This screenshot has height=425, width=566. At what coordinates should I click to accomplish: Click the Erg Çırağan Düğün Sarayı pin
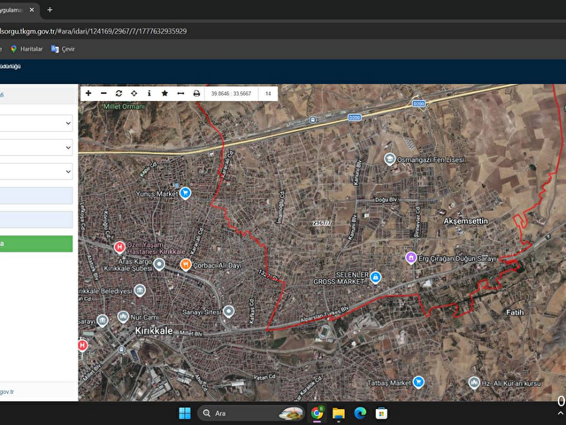pyautogui.click(x=410, y=258)
